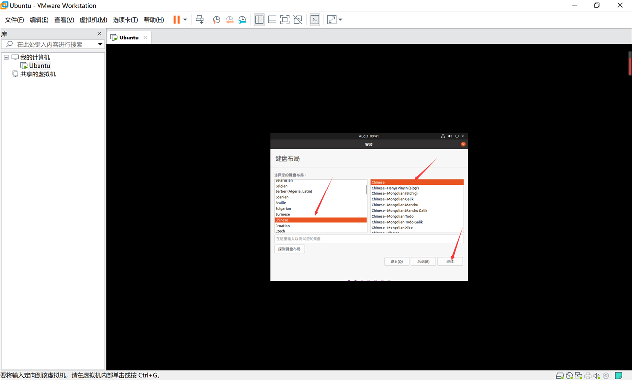The width and height of the screenshot is (632, 380).
Task: Open the 虚拟机(M) menu
Action: click(93, 20)
